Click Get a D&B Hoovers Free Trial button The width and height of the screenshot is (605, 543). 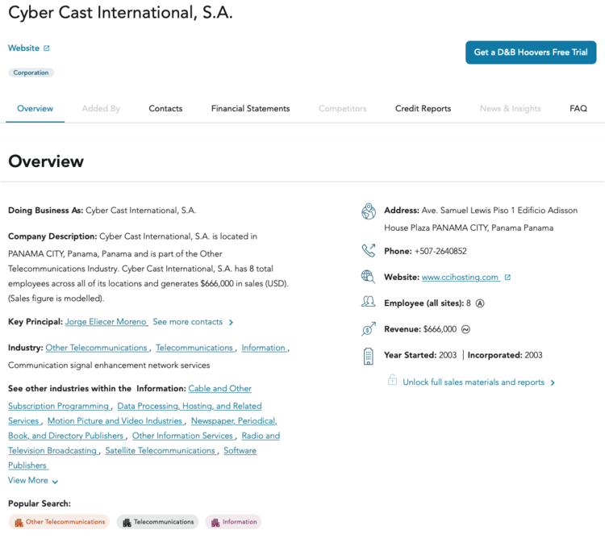click(531, 52)
